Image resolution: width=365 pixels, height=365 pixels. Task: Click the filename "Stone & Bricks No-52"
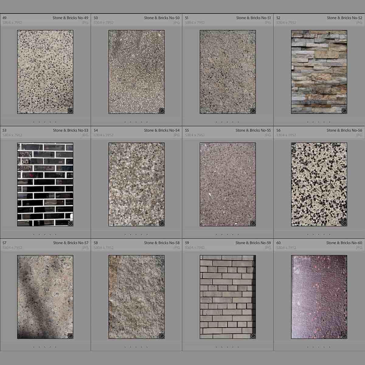345,18
